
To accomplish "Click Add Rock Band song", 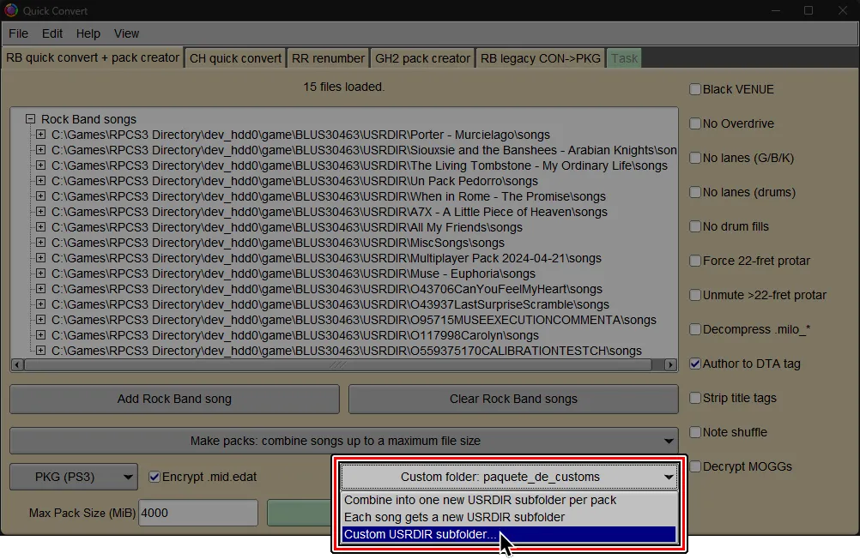I will point(173,399).
